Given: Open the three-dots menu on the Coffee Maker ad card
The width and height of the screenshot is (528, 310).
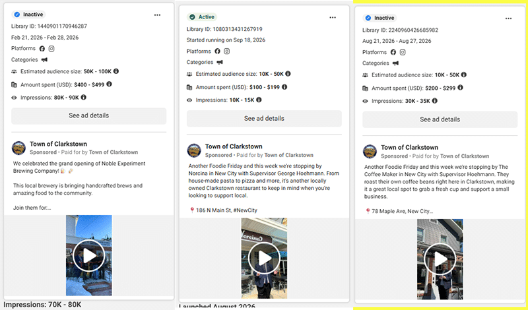Looking at the screenshot, I should [508, 18].
